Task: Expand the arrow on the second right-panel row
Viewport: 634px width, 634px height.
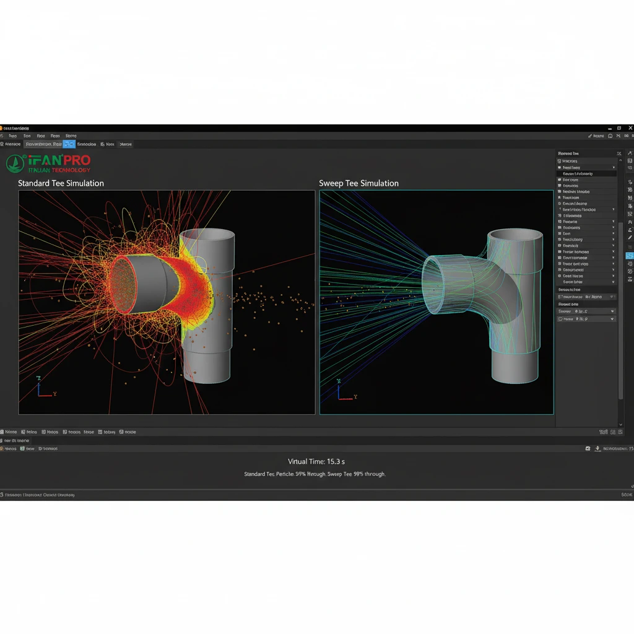Action: click(614, 167)
